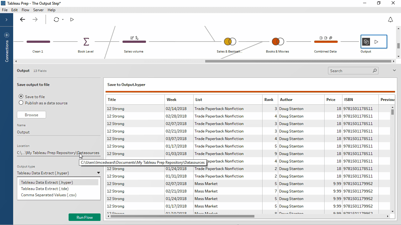Click the Output step run play icon
Image resolution: width=401 pixels, height=225 pixels.
(x=377, y=42)
